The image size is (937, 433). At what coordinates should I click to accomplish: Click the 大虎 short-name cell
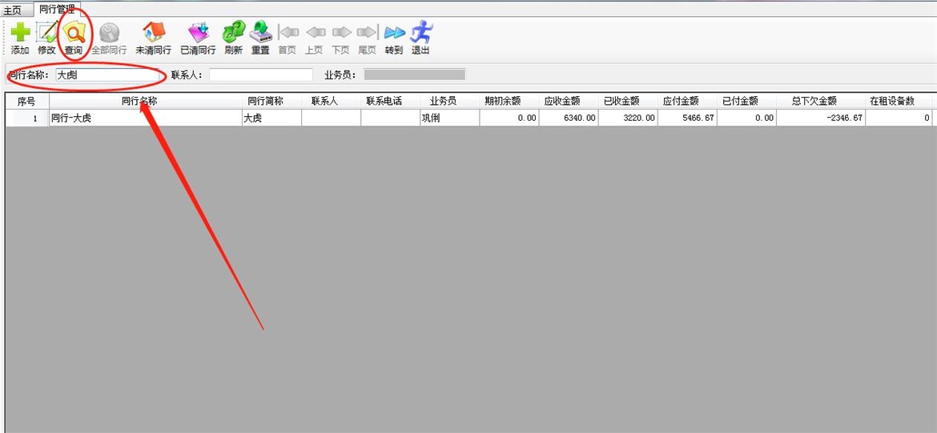tap(271, 118)
